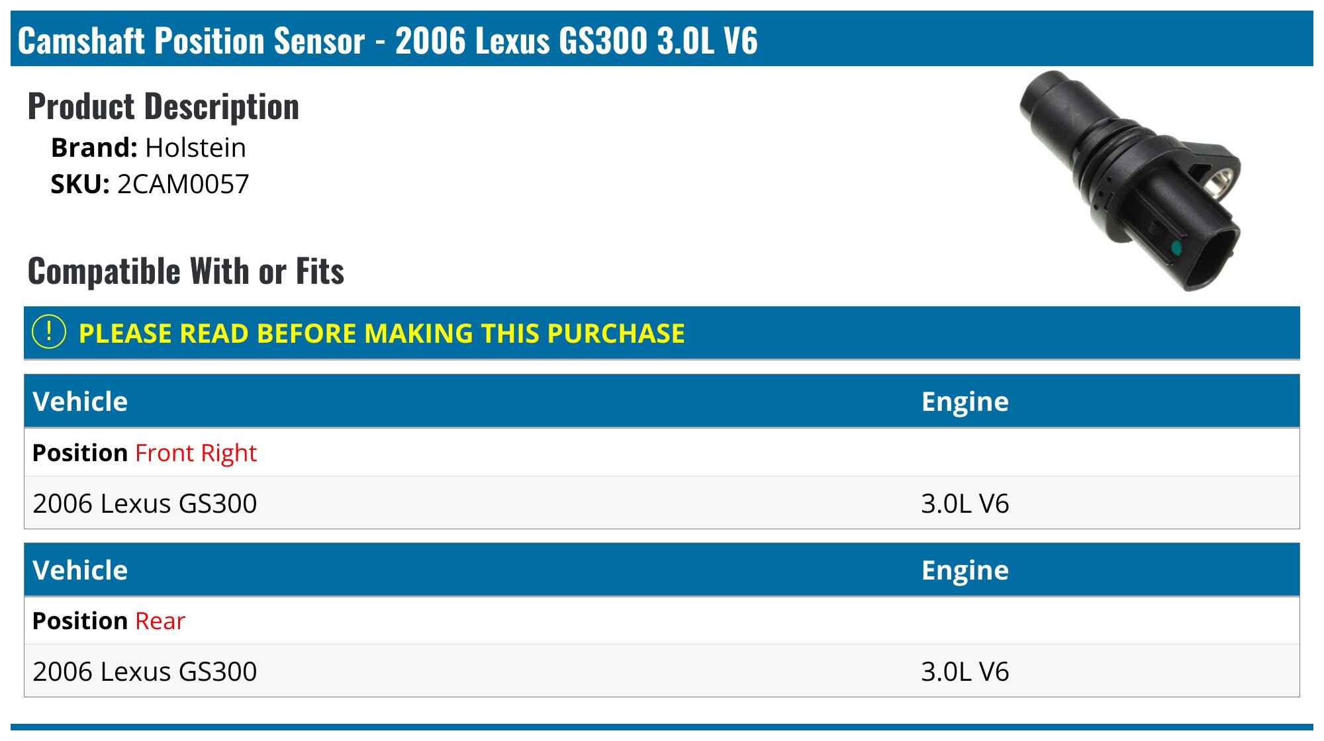Select the Compatible With or Fits heading
This screenshot has height=741, width=1324.
click(x=186, y=271)
